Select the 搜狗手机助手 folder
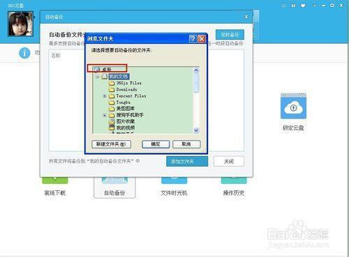349x257 pixels. (x=130, y=115)
